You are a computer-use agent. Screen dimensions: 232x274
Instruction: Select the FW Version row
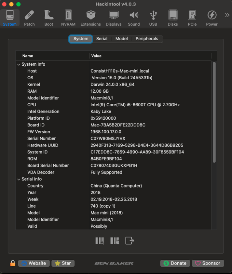pyautogui.click(x=113, y=132)
